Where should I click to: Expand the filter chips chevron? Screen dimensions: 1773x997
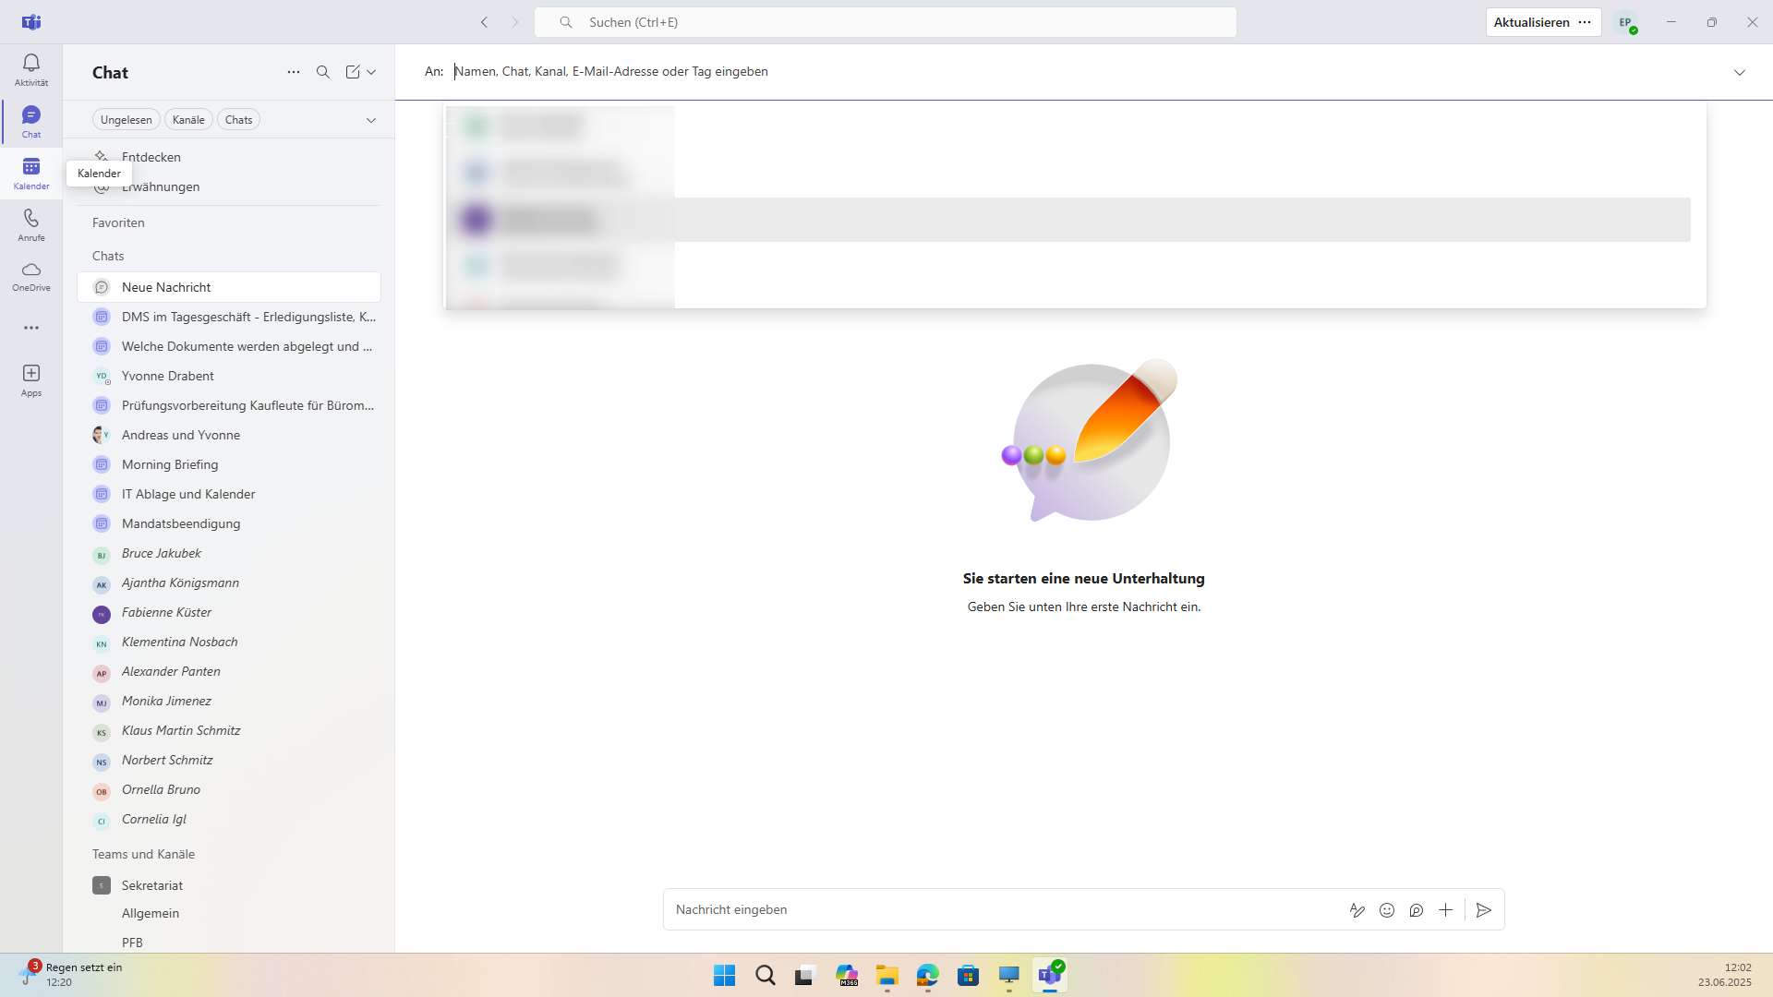tap(371, 120)
